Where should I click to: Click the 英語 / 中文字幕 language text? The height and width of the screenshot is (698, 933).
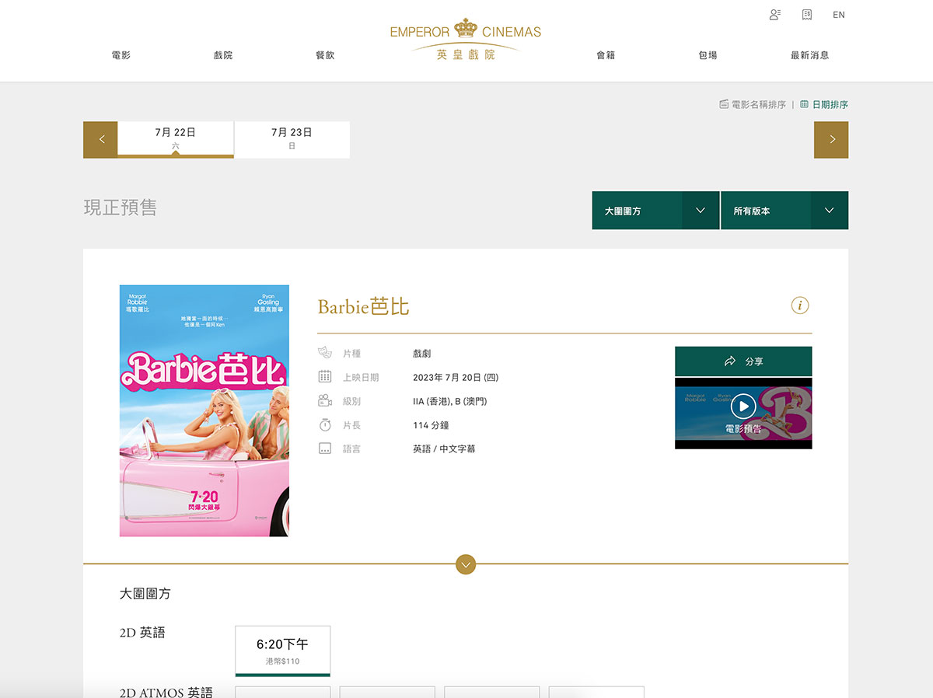pyautogui.click(x=444, y=449)
